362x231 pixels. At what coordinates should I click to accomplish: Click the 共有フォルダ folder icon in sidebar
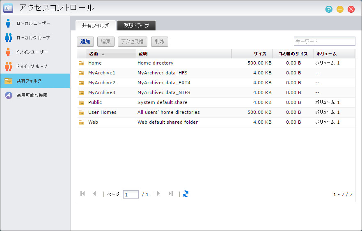click(8, 81)
